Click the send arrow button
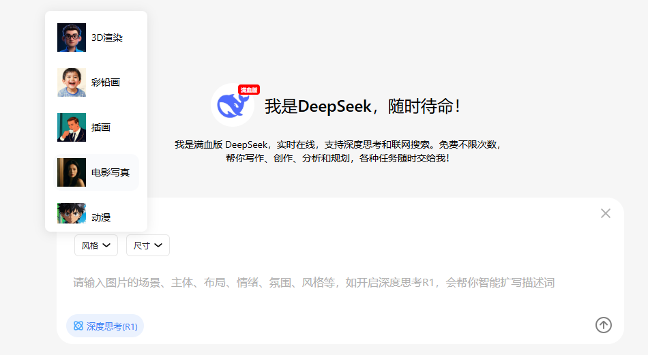 coord(604,325)
